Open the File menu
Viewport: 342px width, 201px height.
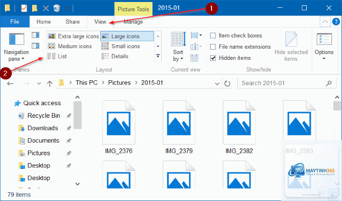pos(15,22)
